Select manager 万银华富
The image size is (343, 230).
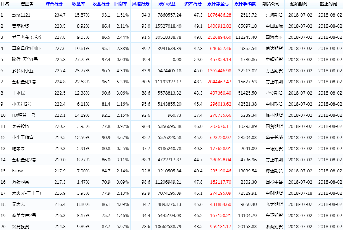[20, 182]
